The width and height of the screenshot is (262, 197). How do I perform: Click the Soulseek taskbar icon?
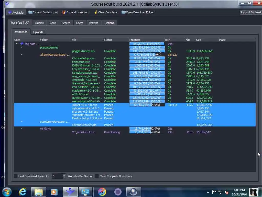click(x=70, y=192)
